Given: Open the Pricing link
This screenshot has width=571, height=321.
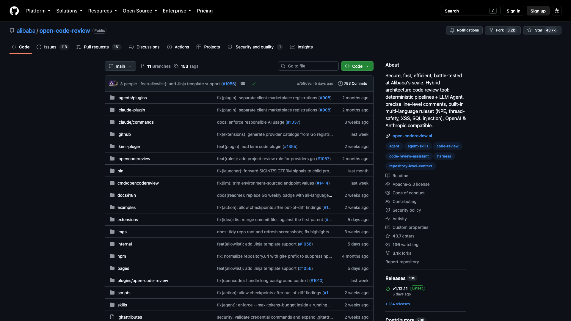Looking at the screenshot, I should point(205,11).
